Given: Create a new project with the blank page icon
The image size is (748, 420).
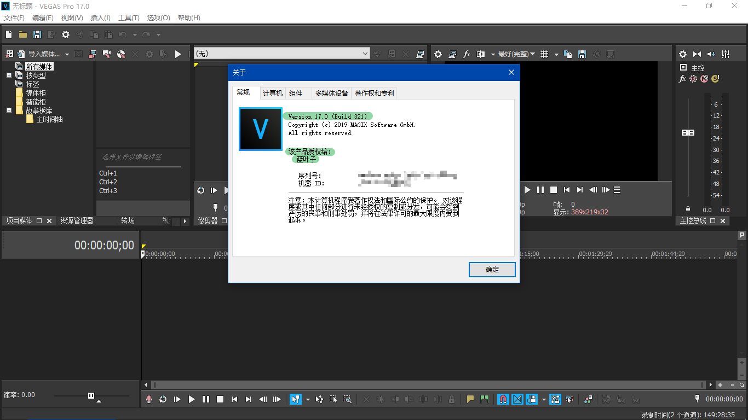Looking at the screenshot, I should tap(9, 34).
